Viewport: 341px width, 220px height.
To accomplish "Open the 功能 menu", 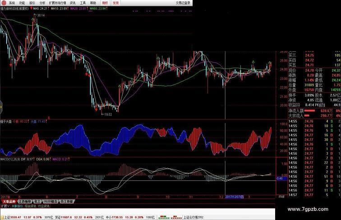I will pos(22,3).
